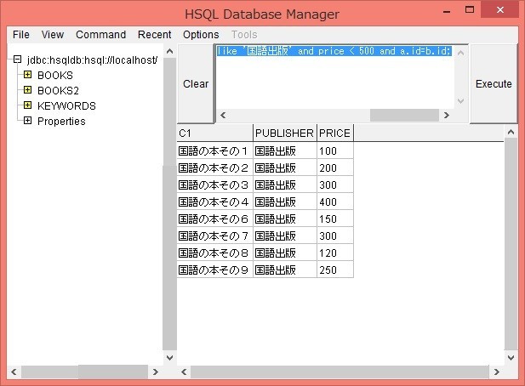Screen dimensions: 525x386
Task: Click the cell 国語の本その3
Action: pyautogui.click(x=215, y=185)
